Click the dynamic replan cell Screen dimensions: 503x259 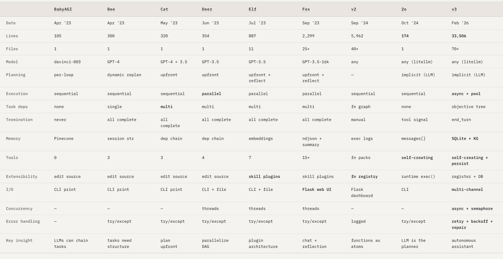(x=125, y=75)
